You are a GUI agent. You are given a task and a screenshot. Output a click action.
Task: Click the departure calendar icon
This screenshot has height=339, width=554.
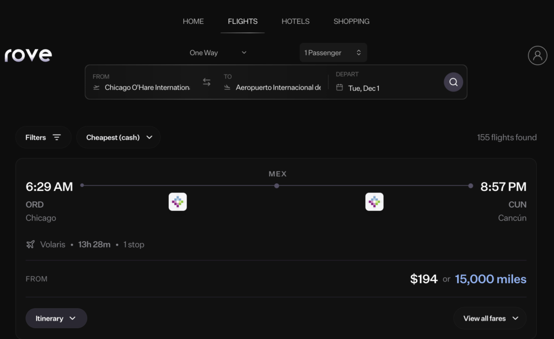tap(340, 87)
